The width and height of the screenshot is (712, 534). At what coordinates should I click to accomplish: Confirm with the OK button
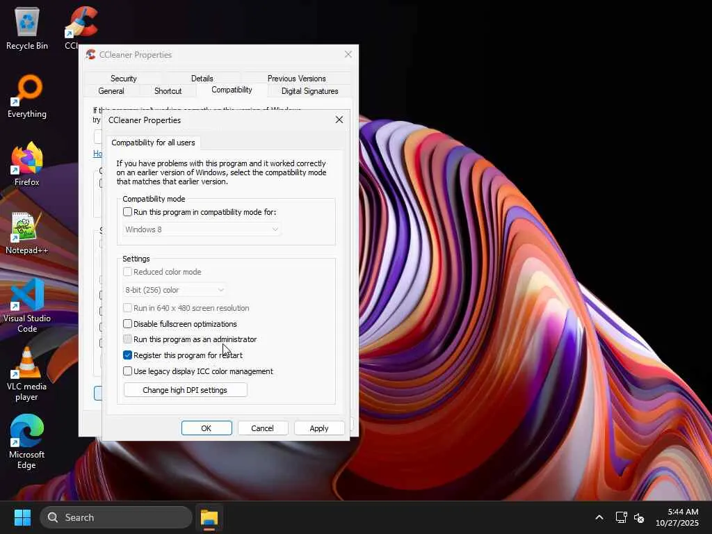pyautogui.click(x=207, y=428)
